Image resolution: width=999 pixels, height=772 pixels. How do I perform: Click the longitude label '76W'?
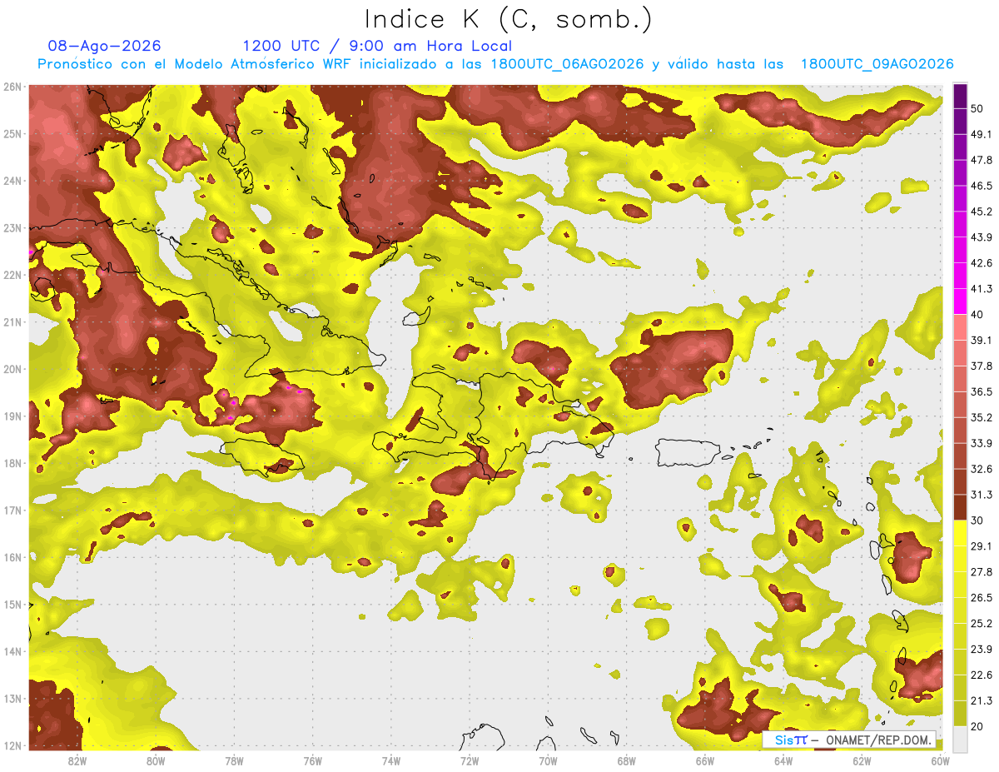[312, 761]
